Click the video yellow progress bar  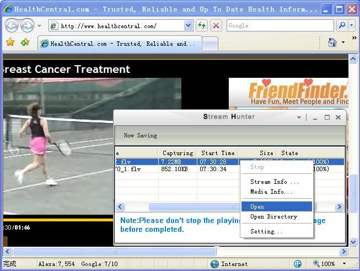pos(58,220)
